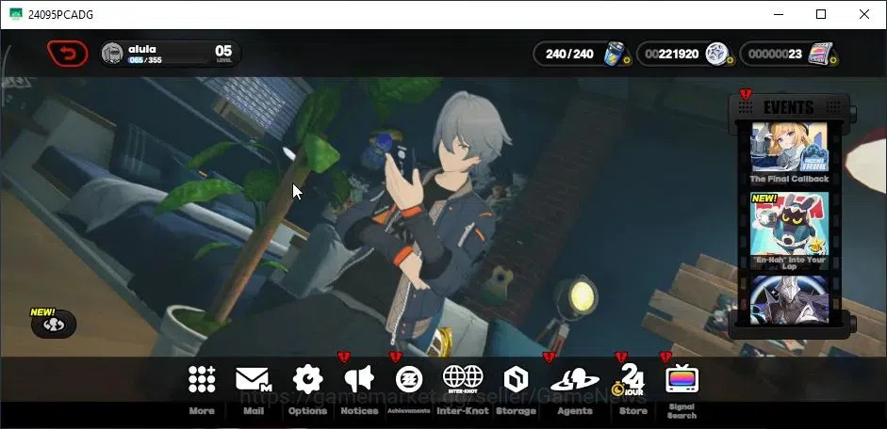Click the red back arrow button
The height and width of the screenshot is (429, 887).
[x=67, y=54]
